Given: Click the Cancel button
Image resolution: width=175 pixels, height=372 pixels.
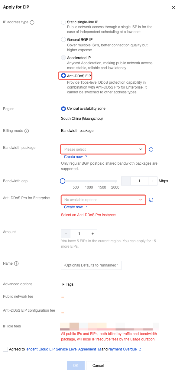Looking at the screenshot, I should coord(98,366).
